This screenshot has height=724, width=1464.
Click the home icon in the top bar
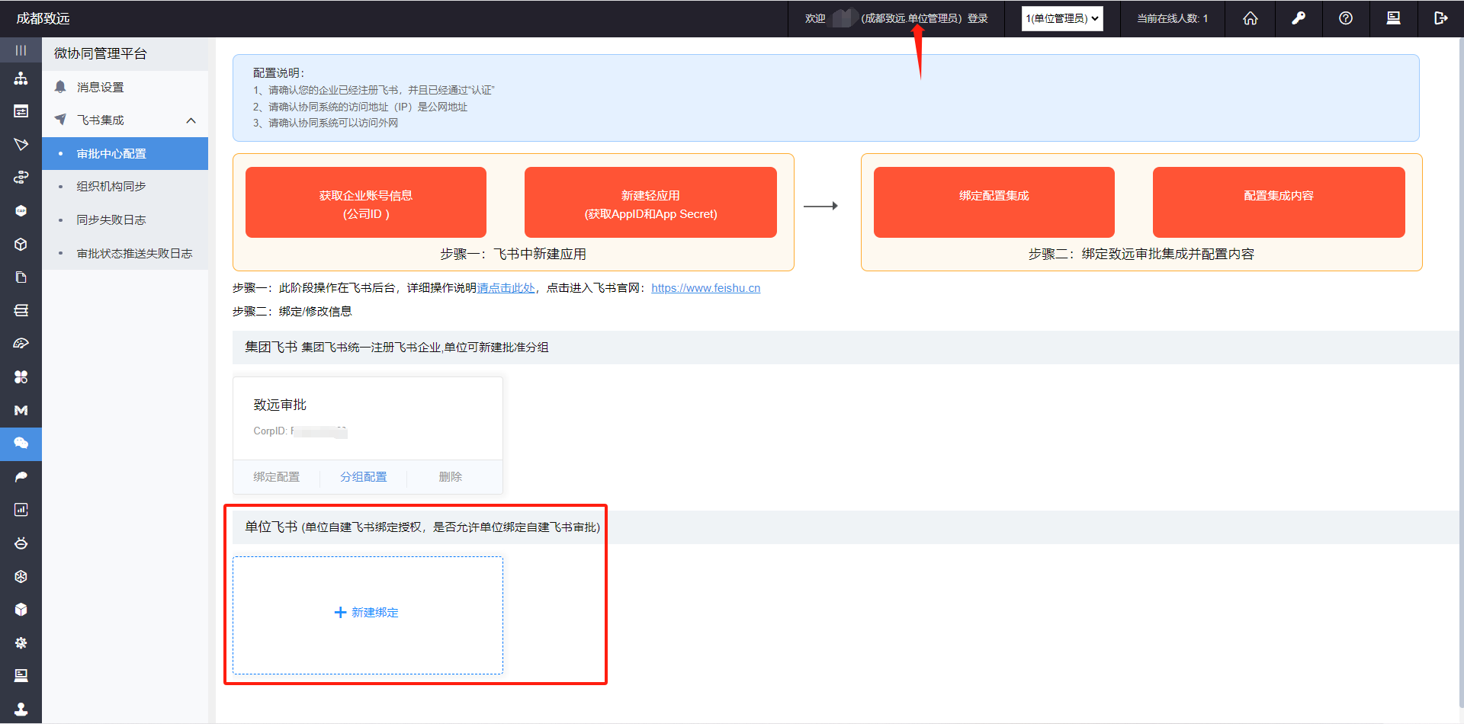click(1250, 18)
